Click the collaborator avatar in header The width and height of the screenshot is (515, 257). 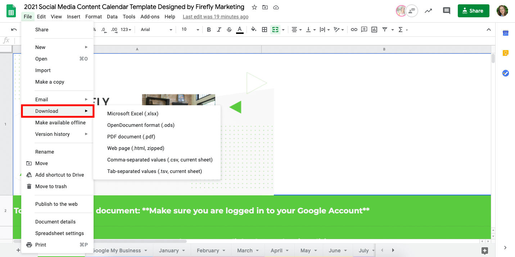[x=401, y=11]
